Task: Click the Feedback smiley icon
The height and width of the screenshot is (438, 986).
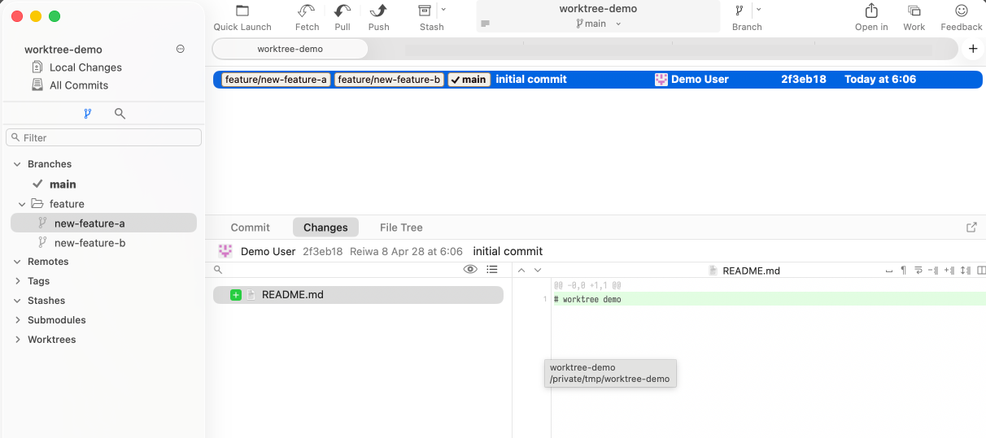Action: pos(962,11)
